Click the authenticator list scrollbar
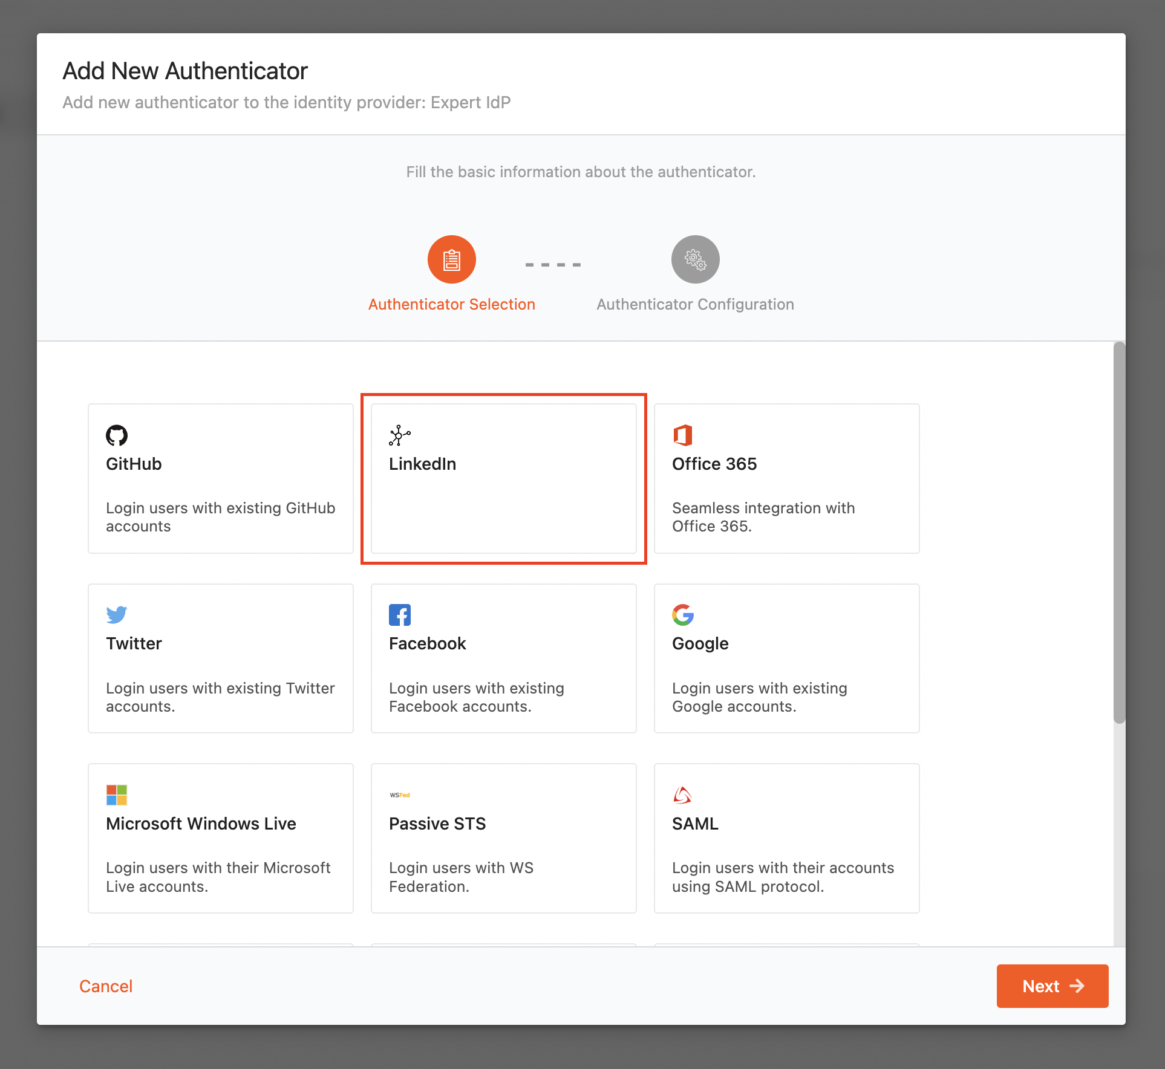Image resolution: width=1165 pixels, height=1069 pixels. pos(1119,533)
